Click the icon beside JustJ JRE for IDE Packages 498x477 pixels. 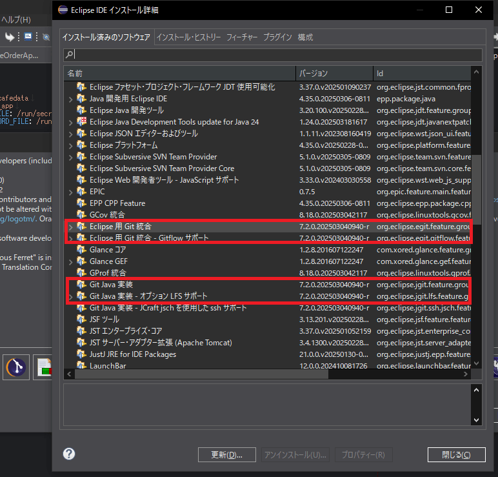(81, 354)
